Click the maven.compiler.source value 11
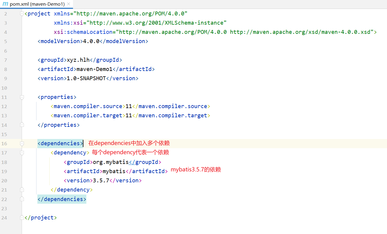 pos(129,106)
